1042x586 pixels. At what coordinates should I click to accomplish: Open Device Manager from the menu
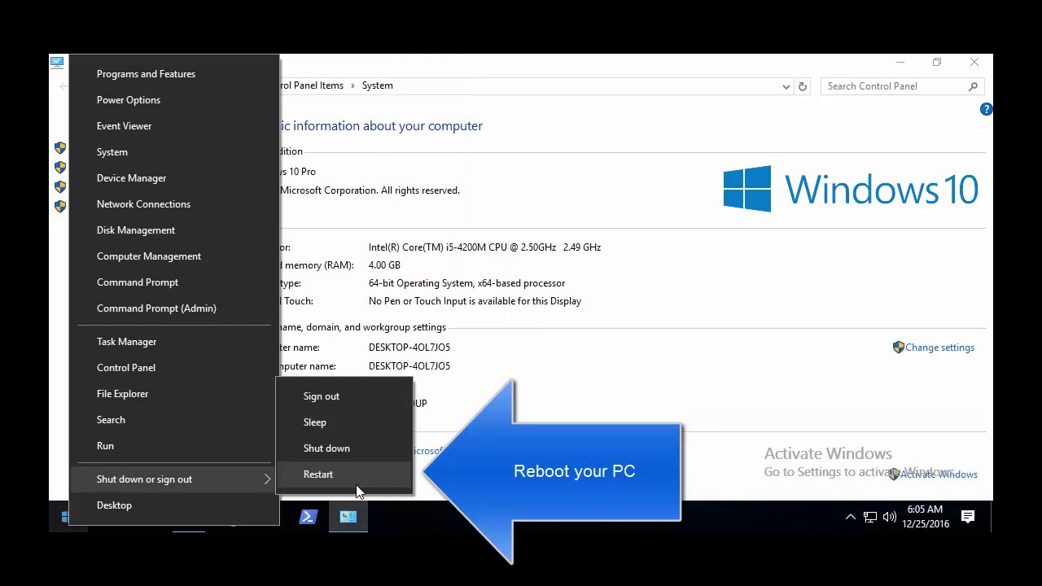pos(131,177)
